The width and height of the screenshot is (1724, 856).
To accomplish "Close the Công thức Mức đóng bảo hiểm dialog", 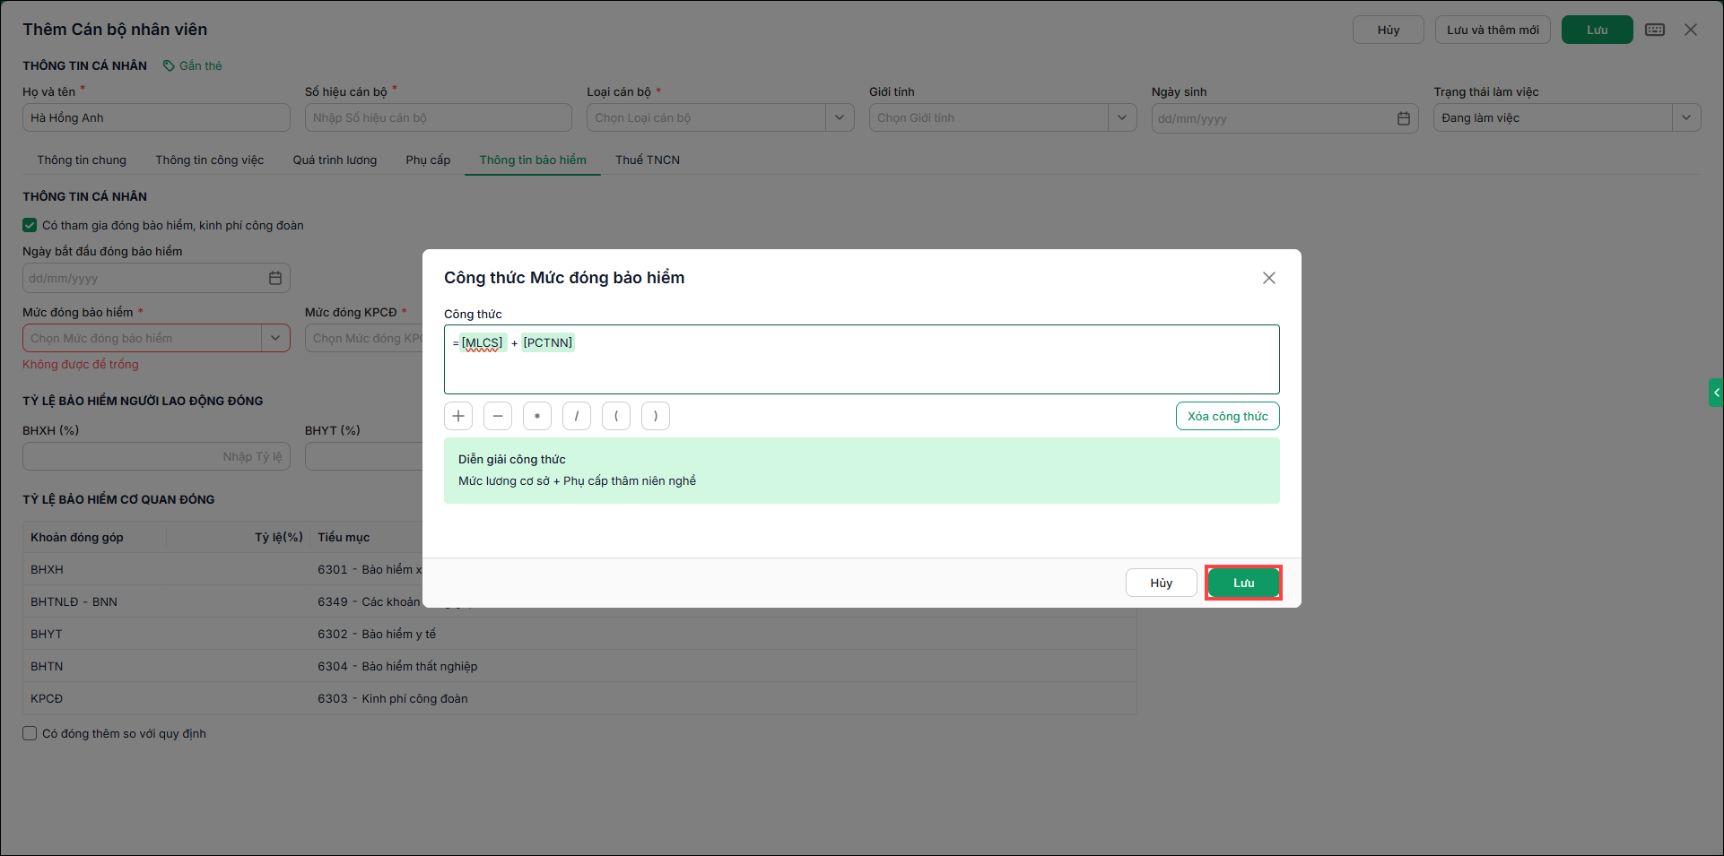I will 1269,278.
